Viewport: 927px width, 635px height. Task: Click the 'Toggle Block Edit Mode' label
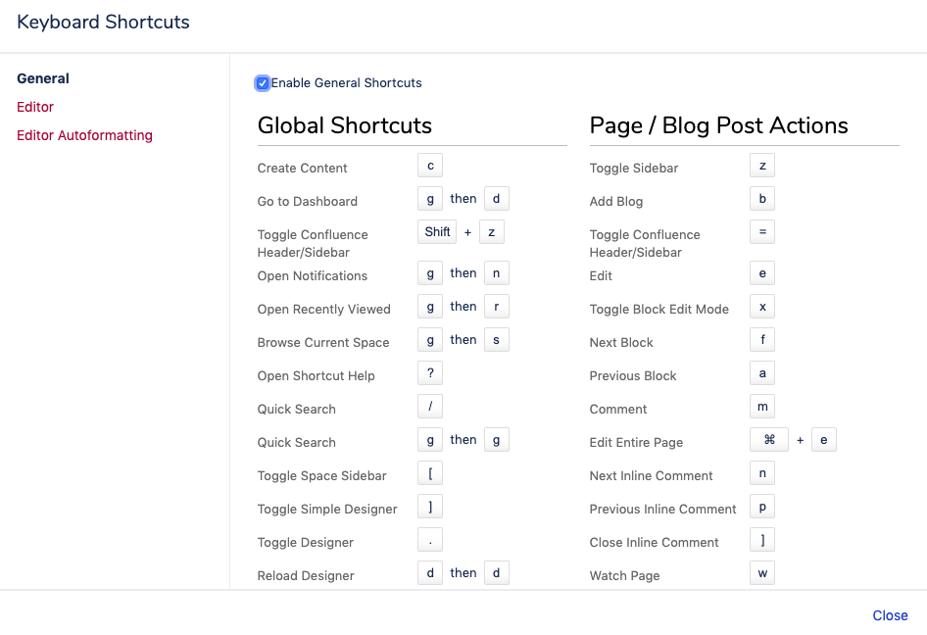click(659, 310)
